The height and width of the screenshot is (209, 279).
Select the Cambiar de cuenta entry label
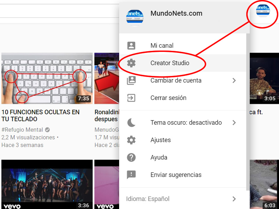pyautogui.click(x=176, y=80)
